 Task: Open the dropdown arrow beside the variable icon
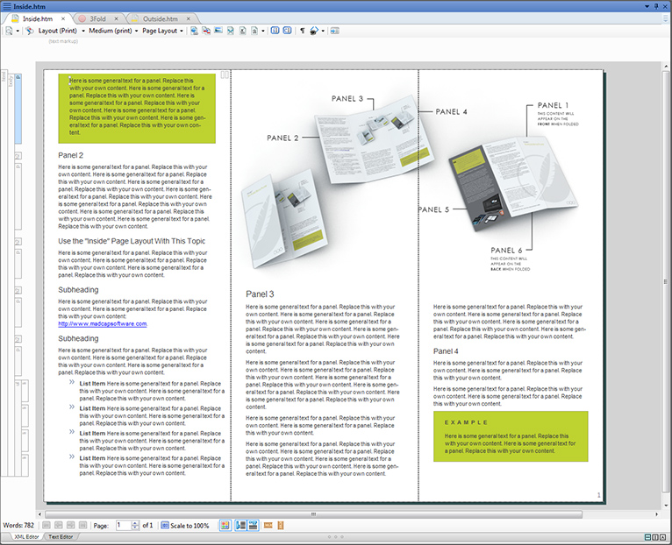pos(262,31)
